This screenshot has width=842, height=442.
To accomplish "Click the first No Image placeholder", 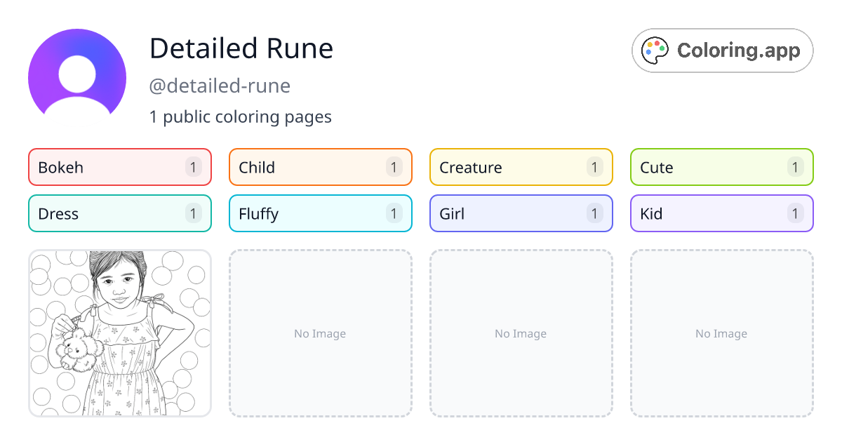I will 320,333.
